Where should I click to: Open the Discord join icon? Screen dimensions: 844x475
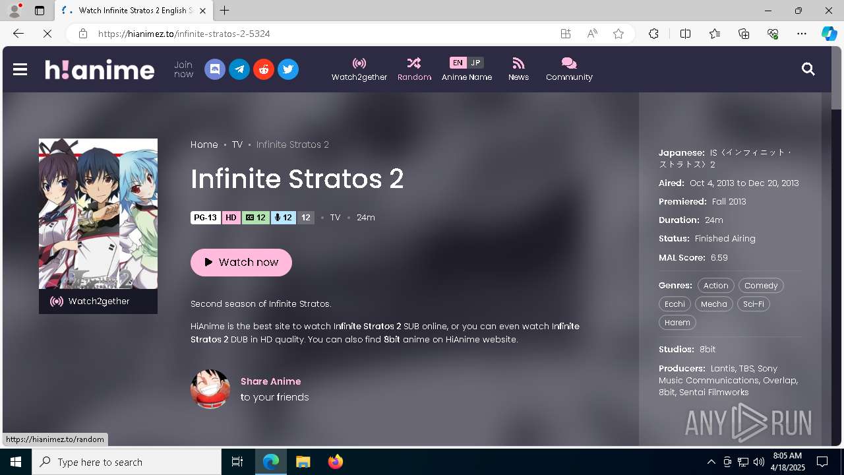tap(215, 69)
